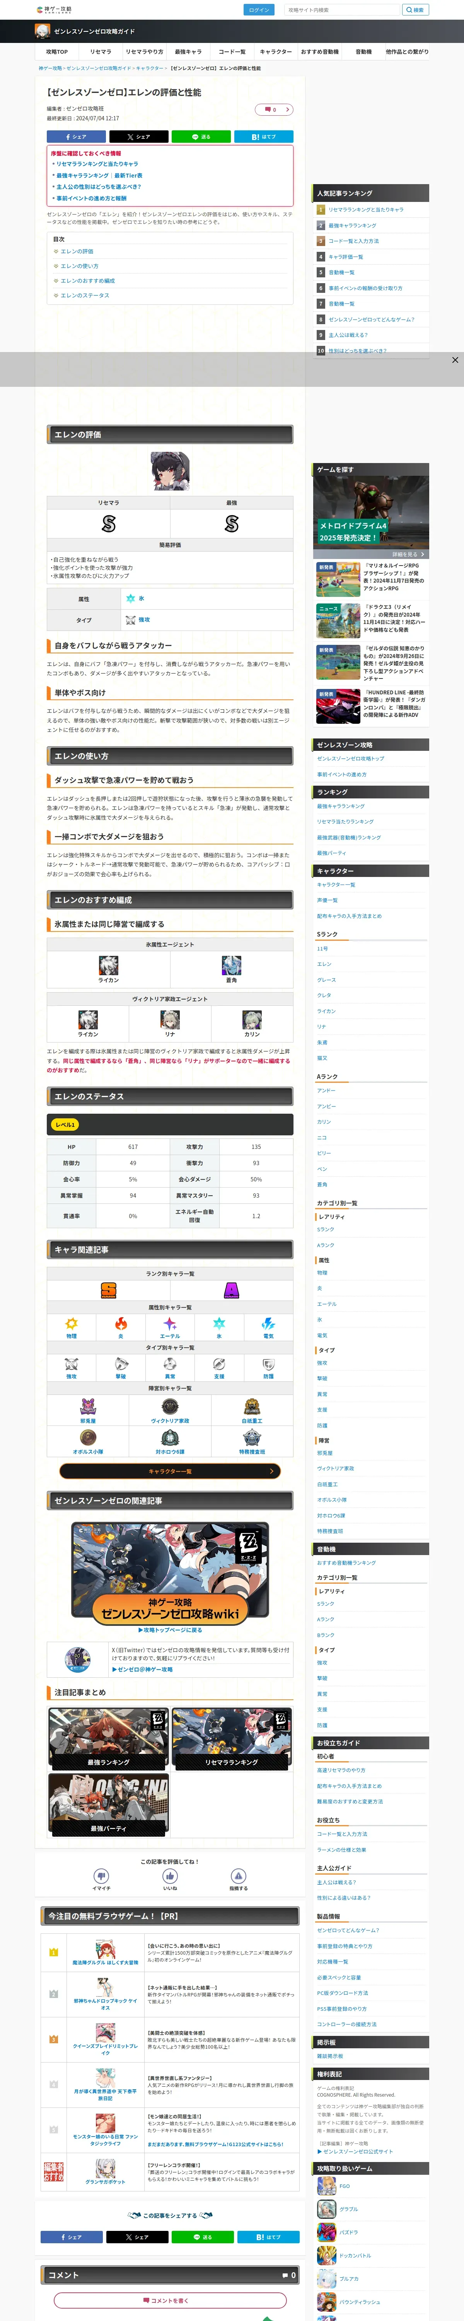Open the 最強キャラ nav item
The image size is (464, 2321).
click(x=188, y=51)
